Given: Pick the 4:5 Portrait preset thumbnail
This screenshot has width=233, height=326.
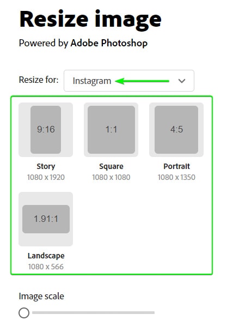Looking at the screenshot, I should pos(176,130).
